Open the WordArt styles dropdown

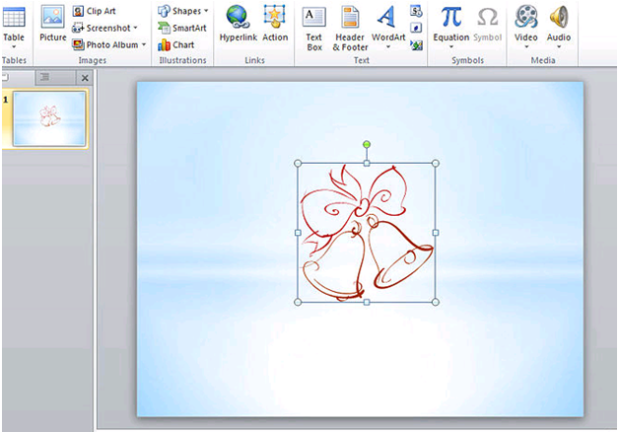(x=388, y=46)
